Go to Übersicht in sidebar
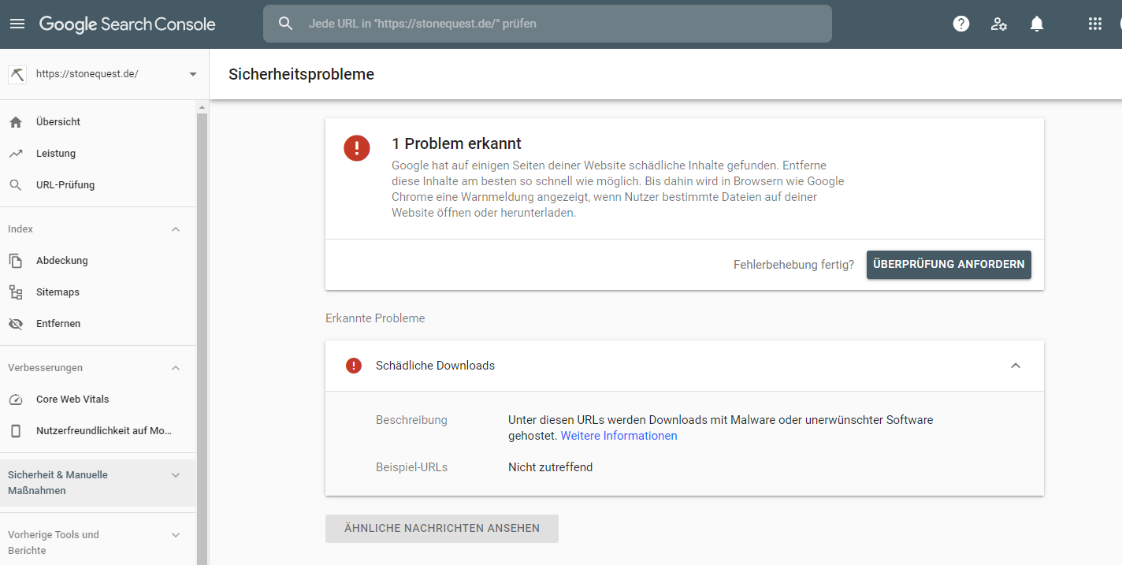This screenshot has width=1122, height=565. tap(58, 122)
